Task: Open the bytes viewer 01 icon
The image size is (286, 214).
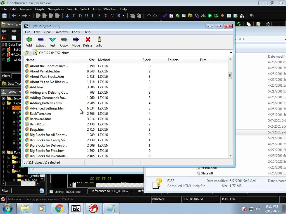Action: point(171,16)
